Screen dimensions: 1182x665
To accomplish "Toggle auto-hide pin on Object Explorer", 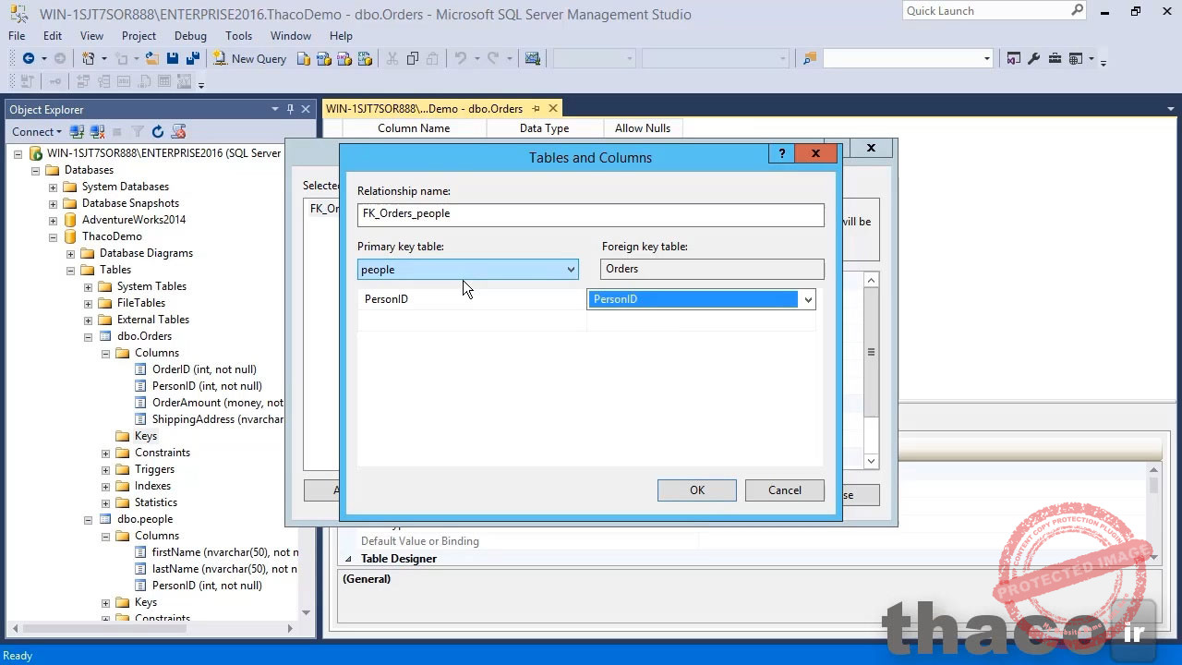I will pyautogui.click(x=290, y=109).
